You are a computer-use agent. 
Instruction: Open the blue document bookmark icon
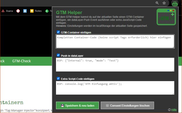[x=25, y=11]
